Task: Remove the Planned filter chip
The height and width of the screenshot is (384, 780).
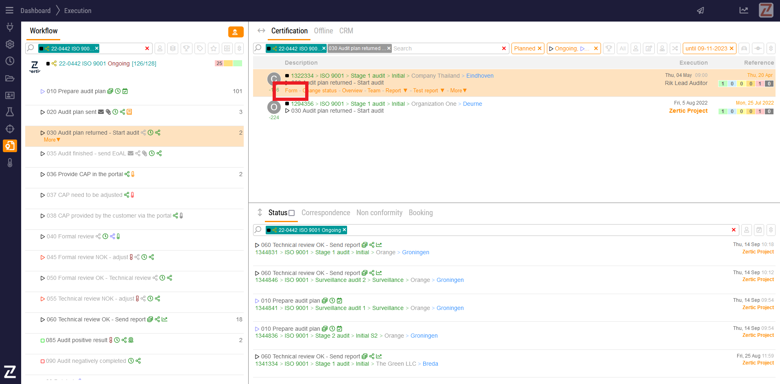Action: point(540,48)
